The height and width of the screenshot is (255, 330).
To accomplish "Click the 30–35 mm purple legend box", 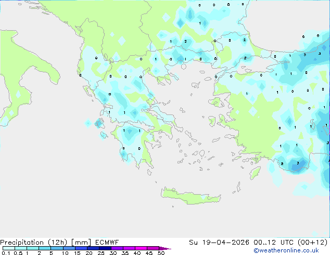I will pos(117,248).
